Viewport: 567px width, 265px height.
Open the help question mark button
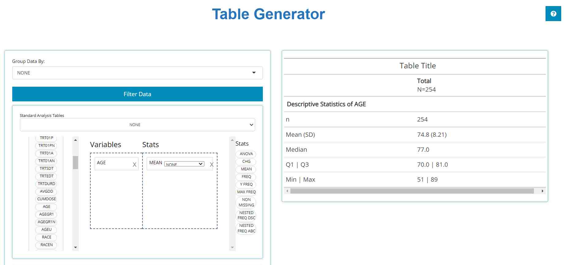click(x=553, y=14)
